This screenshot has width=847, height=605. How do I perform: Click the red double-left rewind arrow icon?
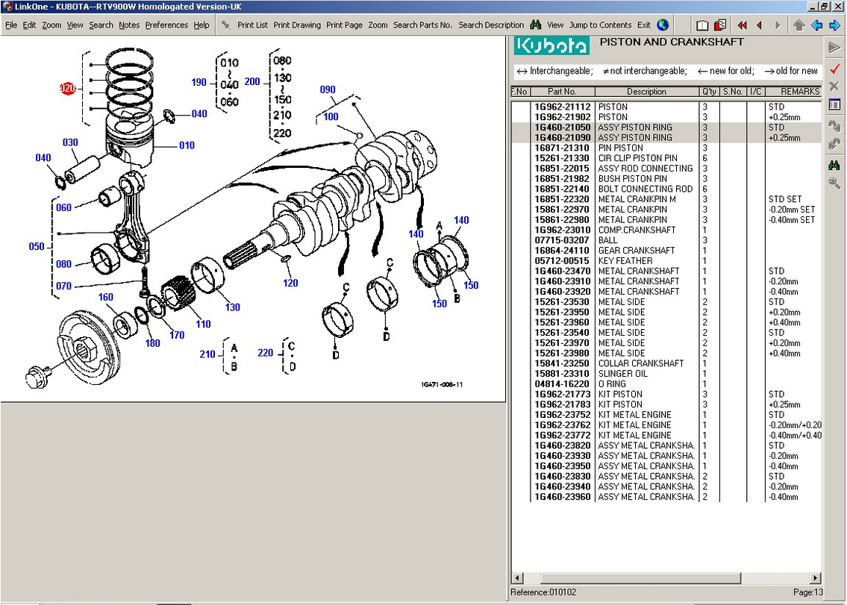coord(743,25)
